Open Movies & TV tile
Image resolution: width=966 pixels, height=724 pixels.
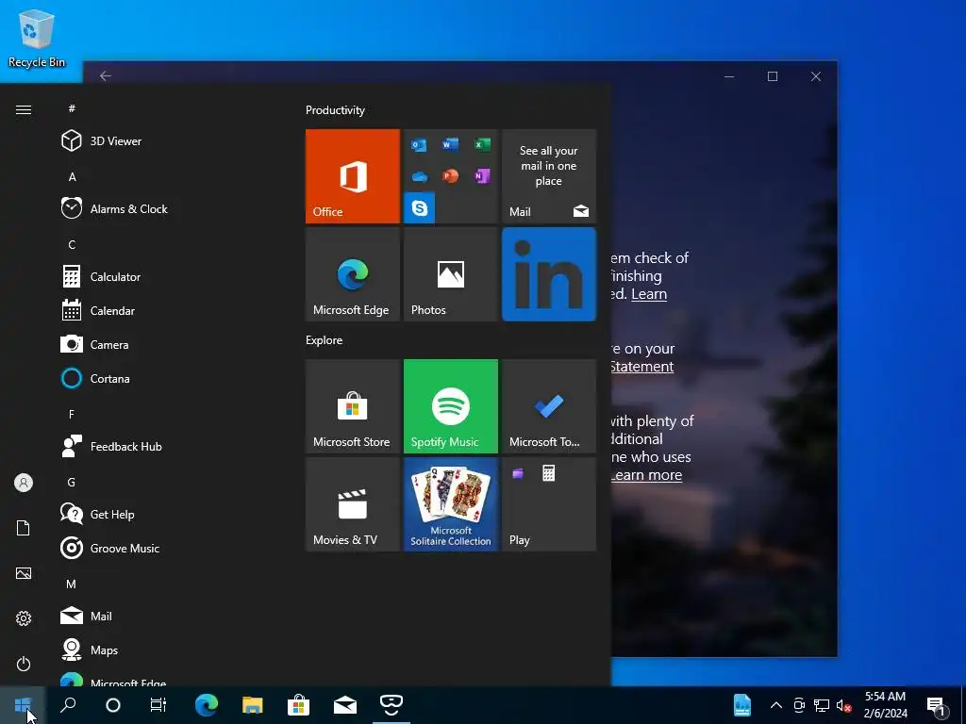click(x=353, y=504)
